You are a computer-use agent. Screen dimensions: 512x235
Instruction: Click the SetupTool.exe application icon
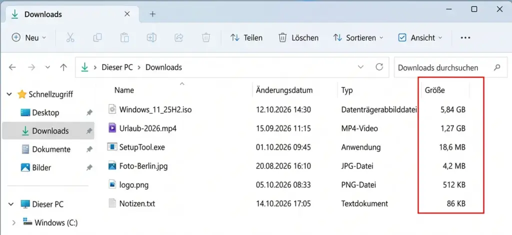pos(112,147)
